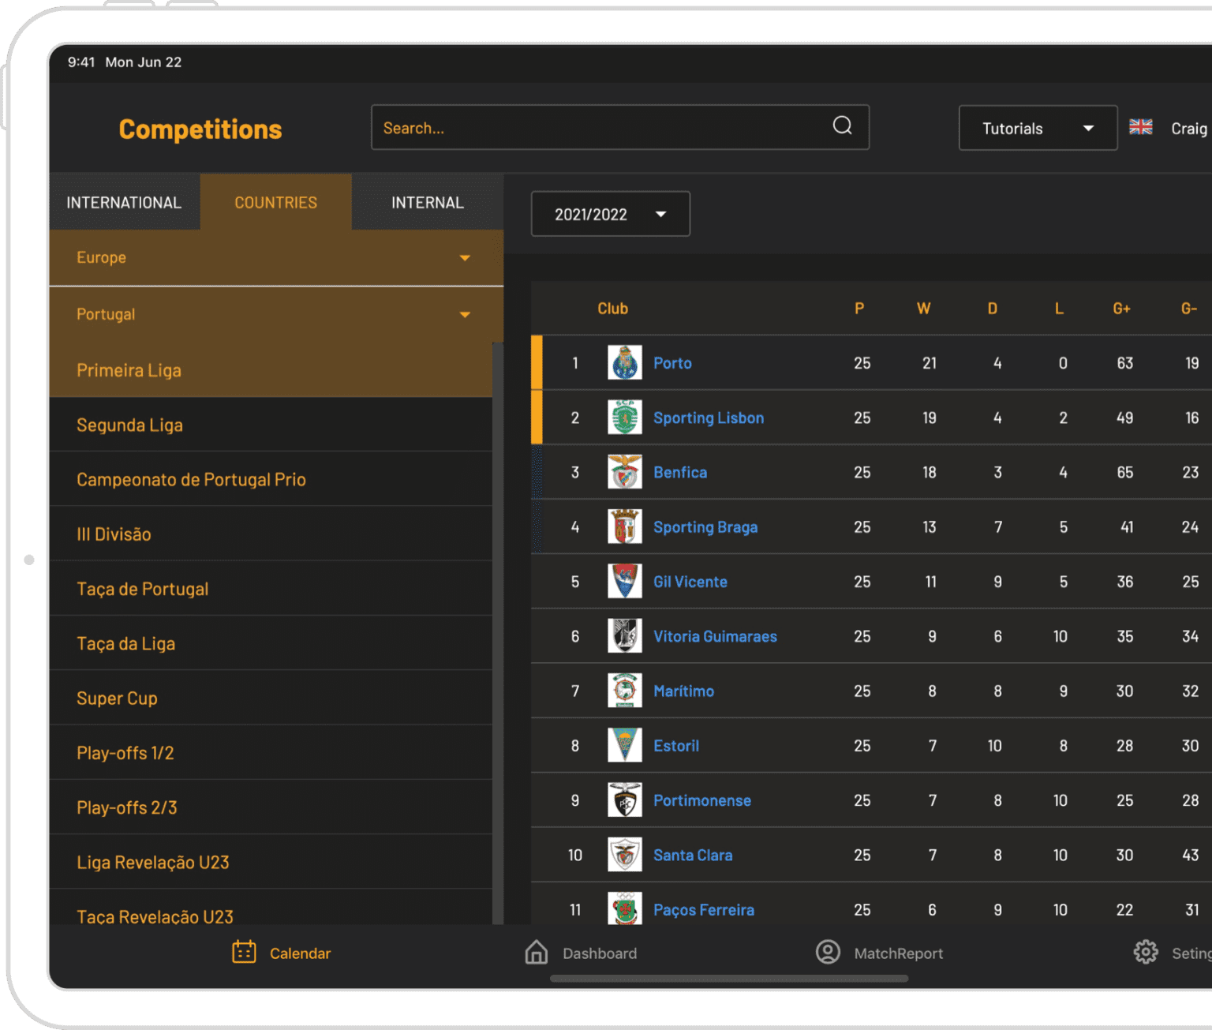Viewport: 1212px width, 1030px height.
Task: Select Segunda Liga from the competition list
Action: coord(130,425)
